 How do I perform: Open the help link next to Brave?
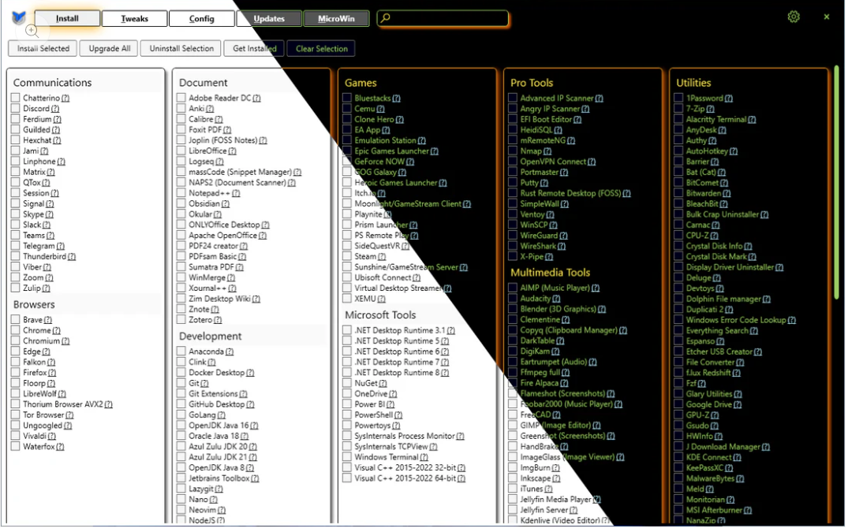(x=48, y=320)
